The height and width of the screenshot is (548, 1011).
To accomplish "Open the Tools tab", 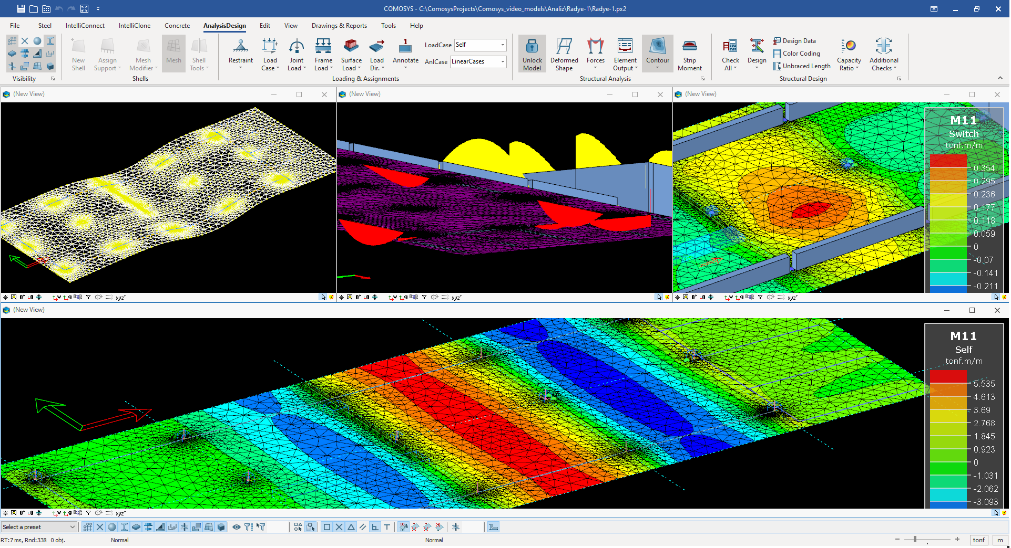I will tap(389, 26).
